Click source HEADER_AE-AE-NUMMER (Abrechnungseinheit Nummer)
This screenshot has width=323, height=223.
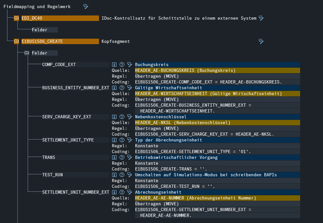coord(218,198)
